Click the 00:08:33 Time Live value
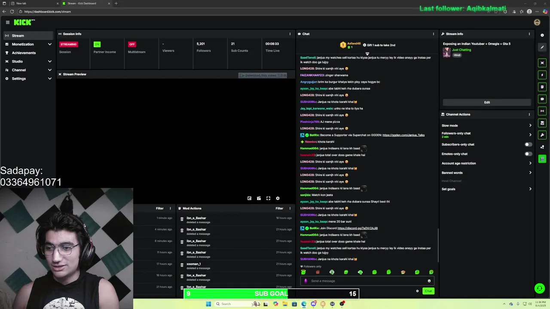Viewport: 550px width, 309px height. 272,44
